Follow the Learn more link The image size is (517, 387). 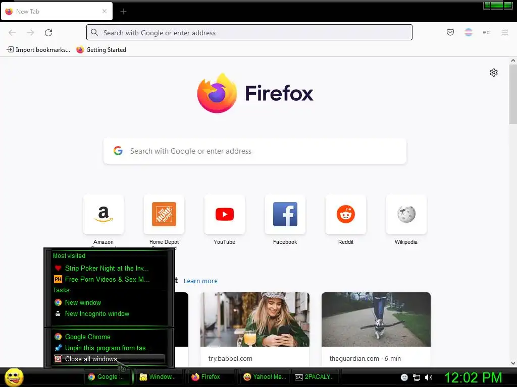200,281
